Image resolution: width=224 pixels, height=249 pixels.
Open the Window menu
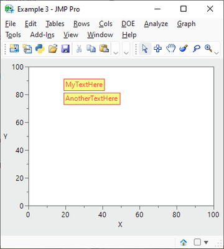coord(100,35)
